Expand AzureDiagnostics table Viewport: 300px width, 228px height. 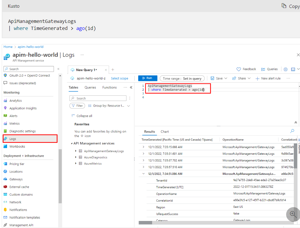pos(76,157)
